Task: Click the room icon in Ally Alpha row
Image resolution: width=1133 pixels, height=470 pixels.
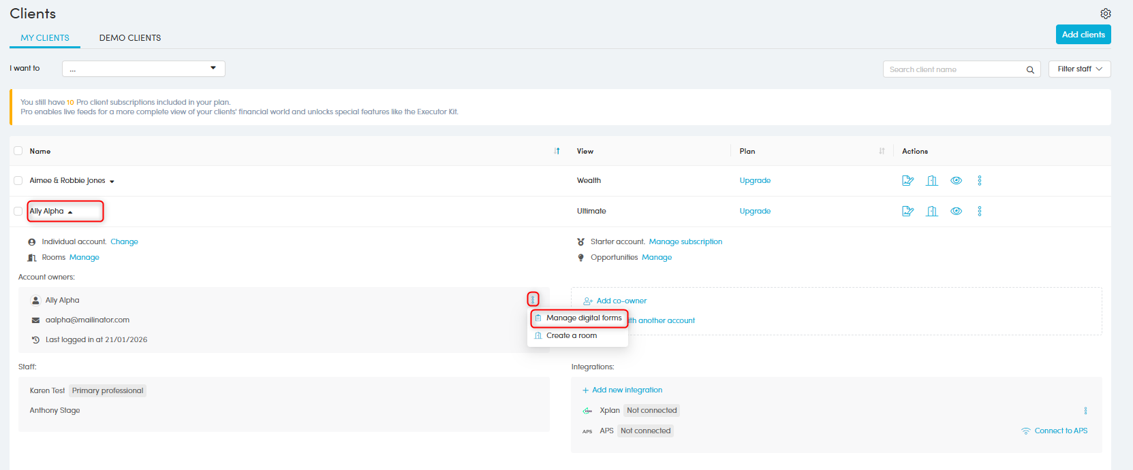Action: pos(932,211)
